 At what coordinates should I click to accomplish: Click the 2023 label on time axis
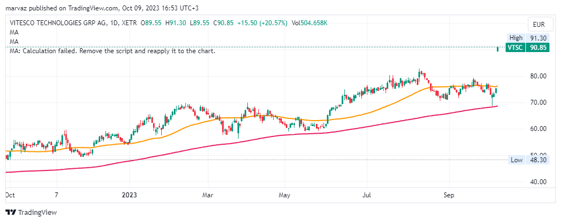tap(129, 195)
